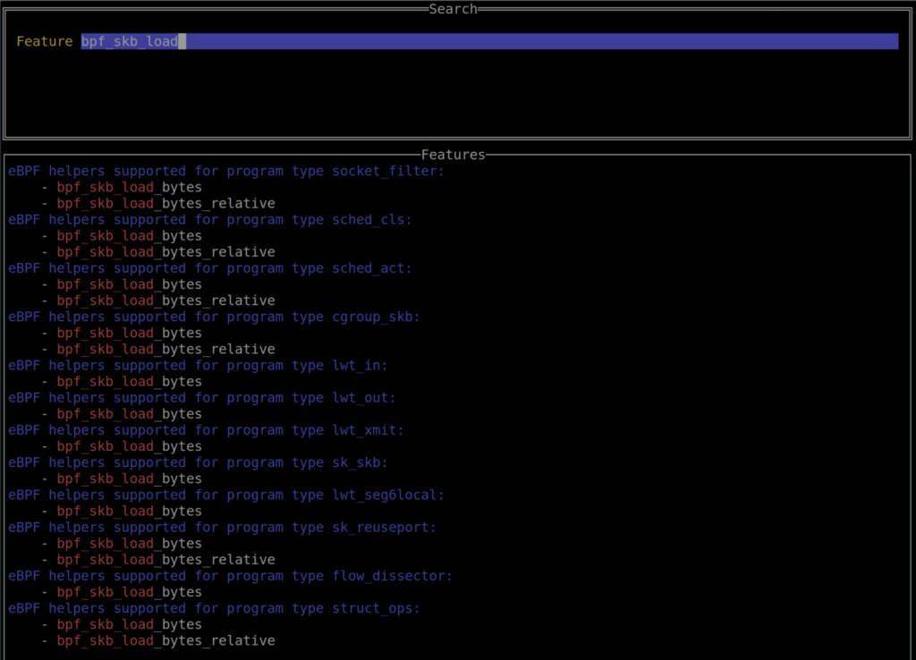Select bpf_skb_load_bytes_relative under socket_filter
The width and height of the screenshot is (916, 660).
pyautogui.click(x=165, y=203)
